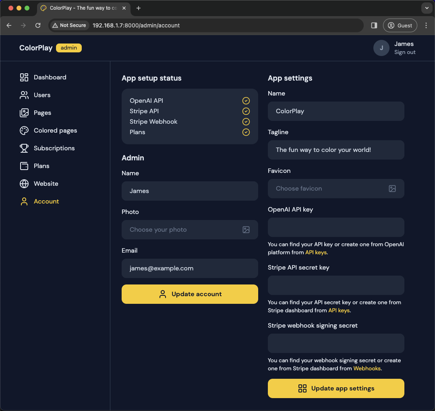Open the Website globe icon
This screenshot has height=411, width=435.
tap(24, 183)
